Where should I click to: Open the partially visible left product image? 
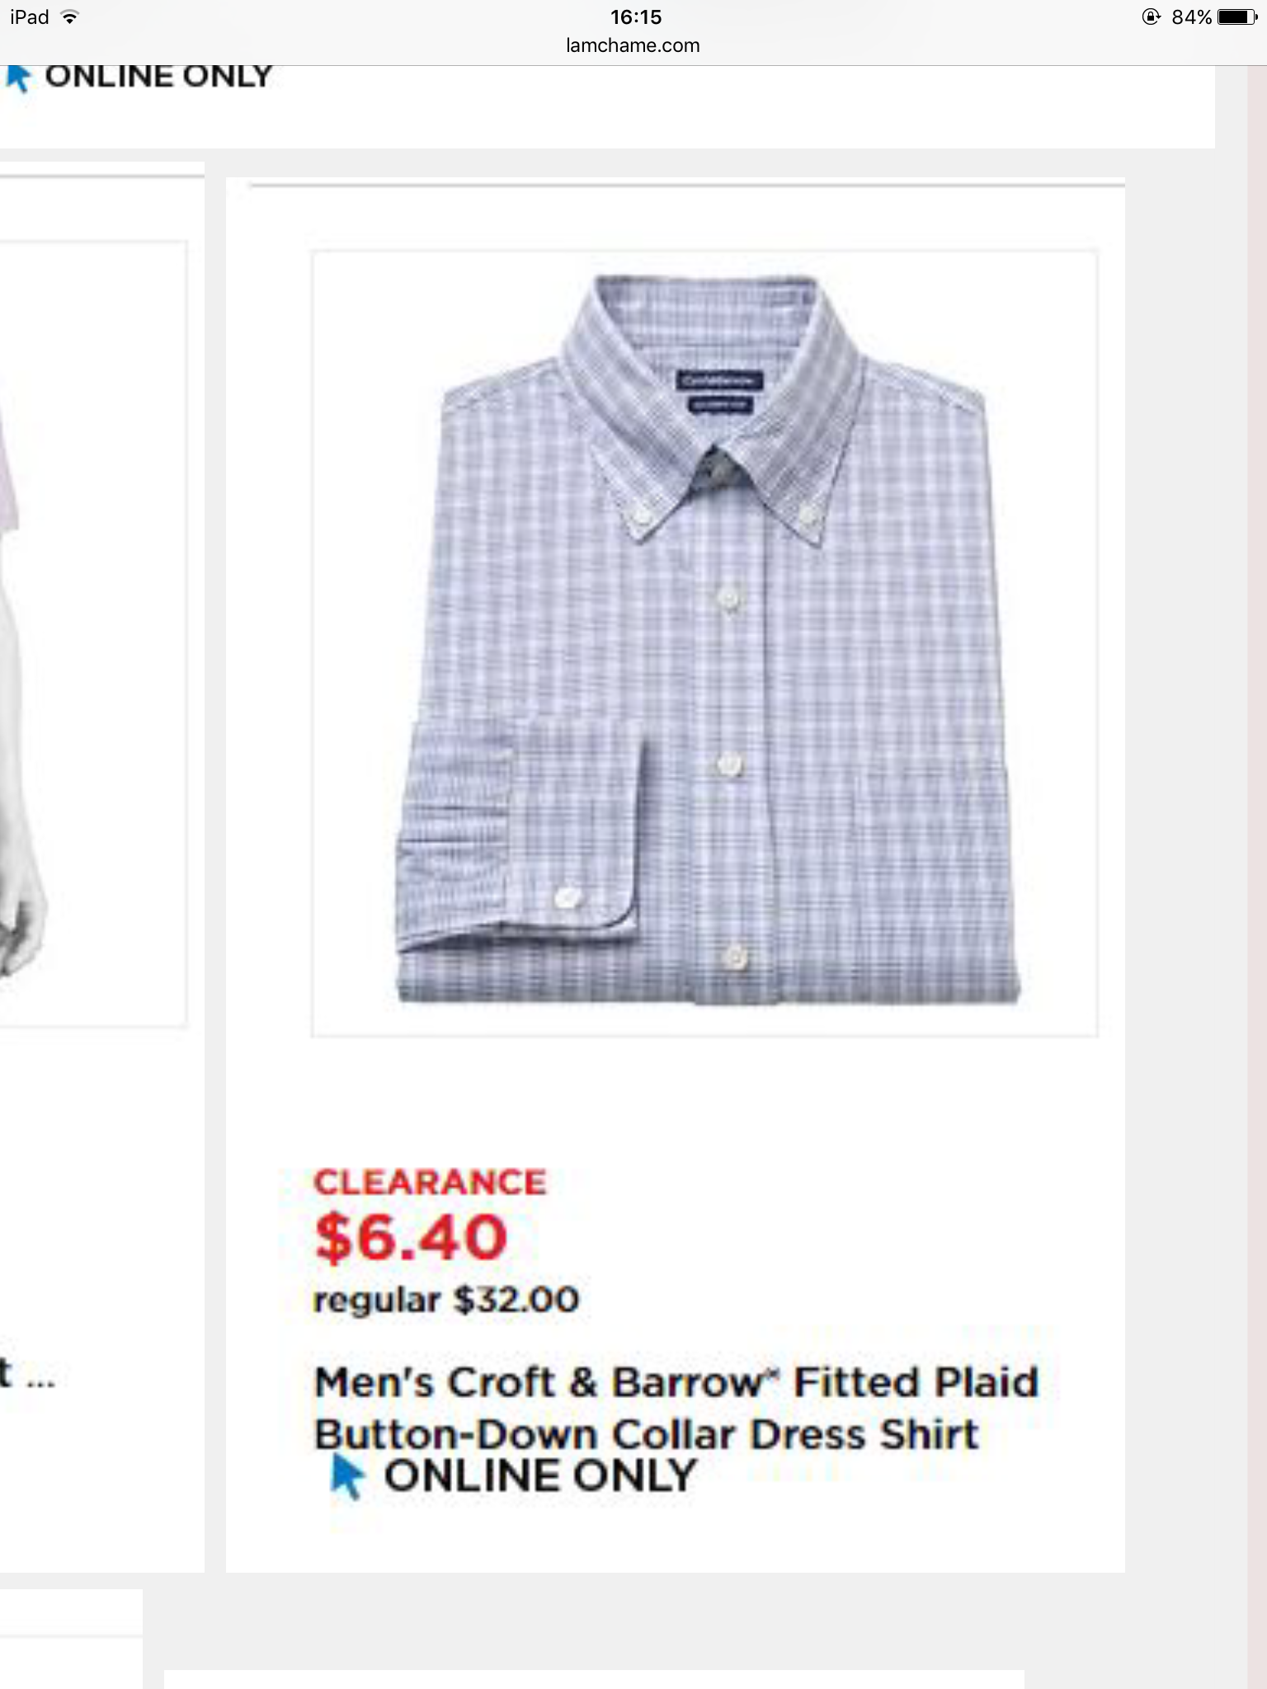coord(91,633)
